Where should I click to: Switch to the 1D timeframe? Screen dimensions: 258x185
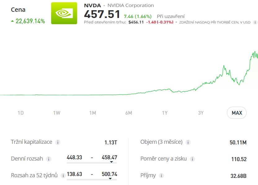click(21, 113)
